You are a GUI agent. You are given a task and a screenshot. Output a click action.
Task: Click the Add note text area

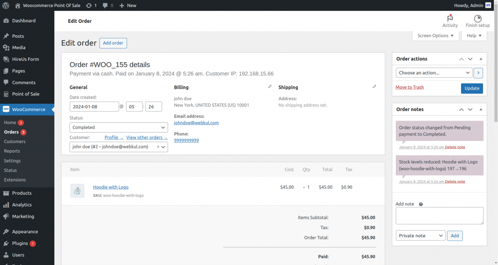coord(439,216)
